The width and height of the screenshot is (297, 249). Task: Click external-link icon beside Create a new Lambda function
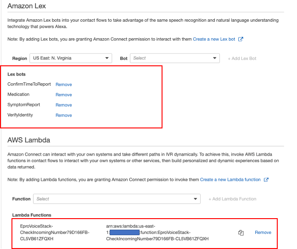266,180
